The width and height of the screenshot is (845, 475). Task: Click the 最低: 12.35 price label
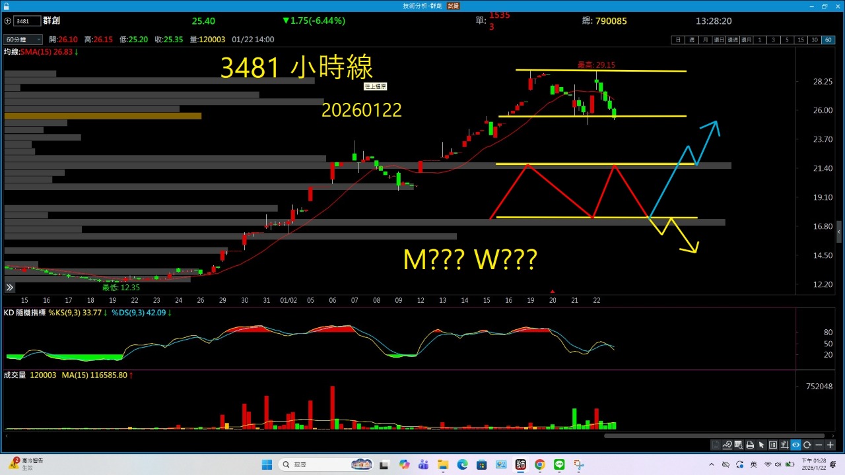coord(121,288)
